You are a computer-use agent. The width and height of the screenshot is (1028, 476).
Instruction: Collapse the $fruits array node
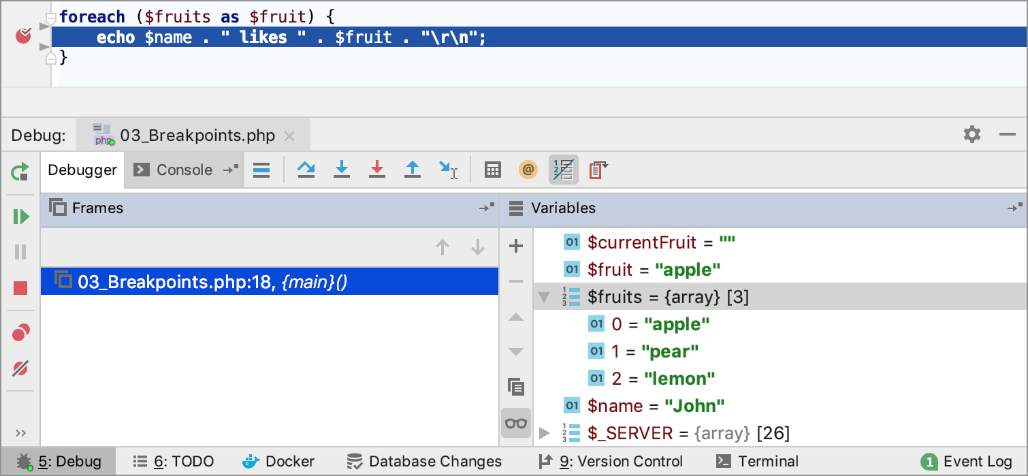coord(543,297)
